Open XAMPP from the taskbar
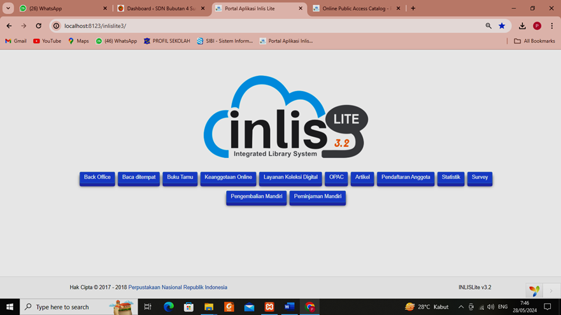This screenshot has height=315, width=561. click(x=269, y=307)
